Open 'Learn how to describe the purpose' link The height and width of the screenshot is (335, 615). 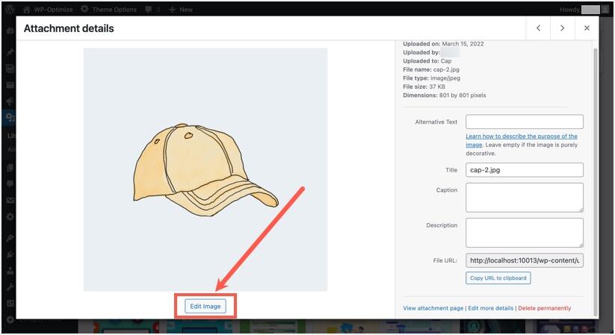tap(521, 137)
